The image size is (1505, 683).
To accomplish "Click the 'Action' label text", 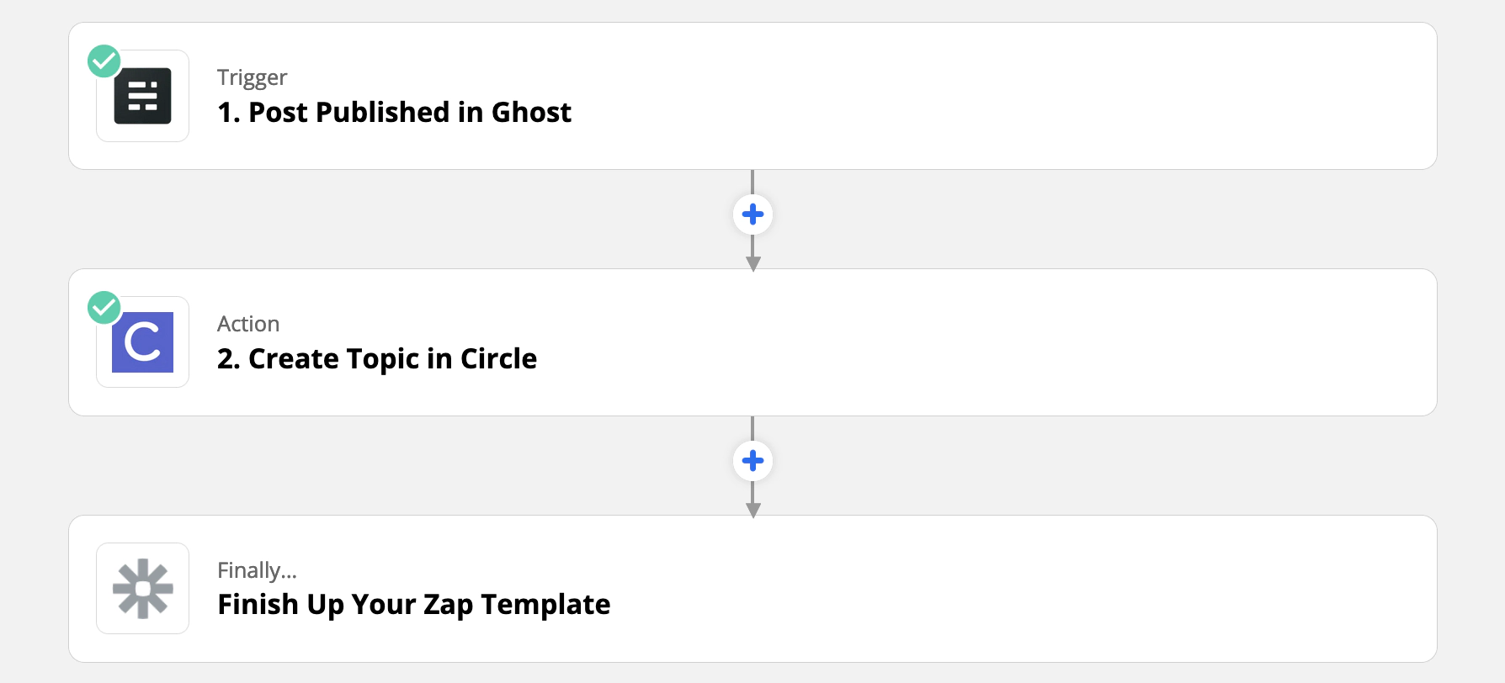I will [248, 324].
